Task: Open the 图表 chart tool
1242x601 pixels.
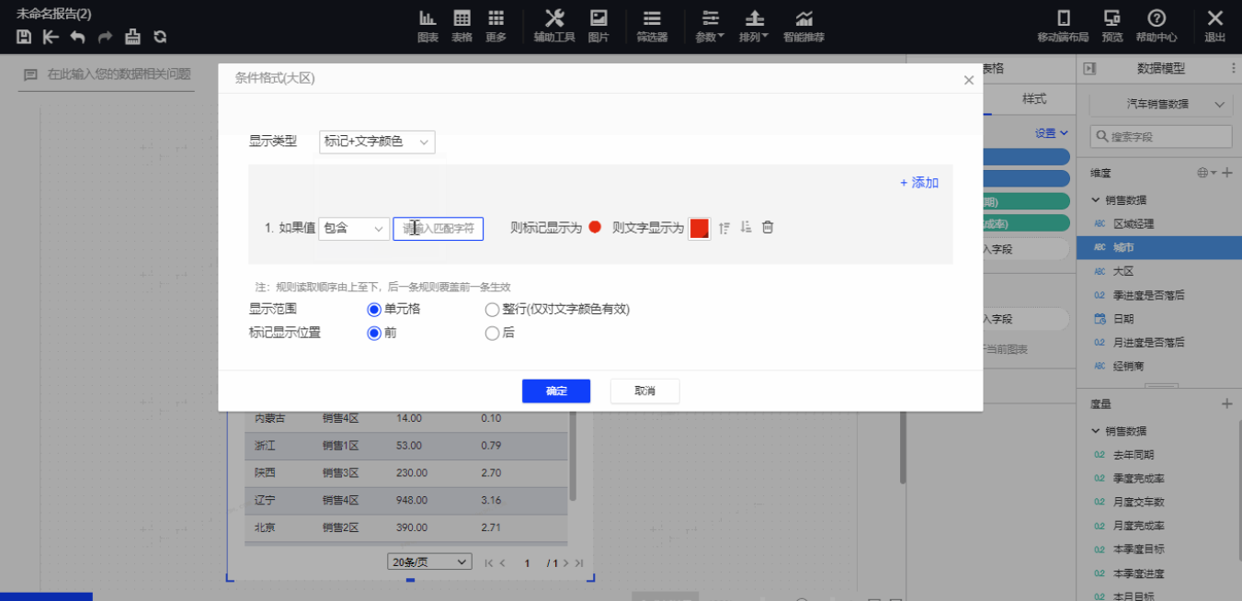Action: coord(427,26)
